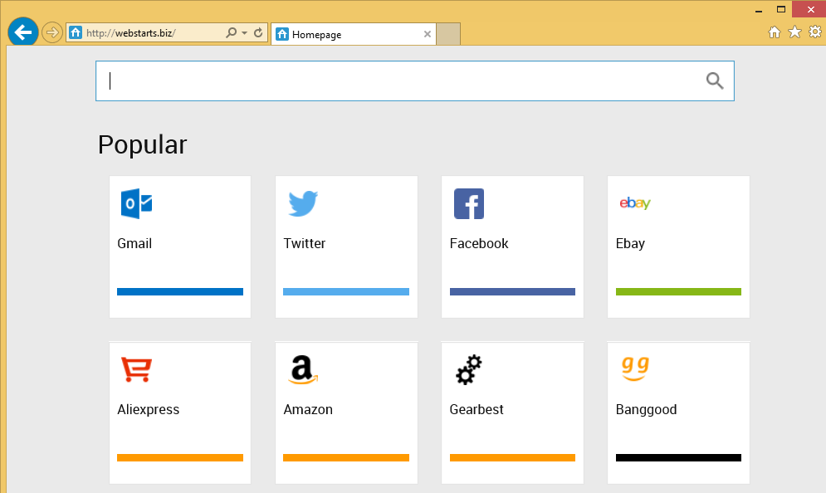
Task: Click the Twitter bird icon
Action: [x=303, y=204]
